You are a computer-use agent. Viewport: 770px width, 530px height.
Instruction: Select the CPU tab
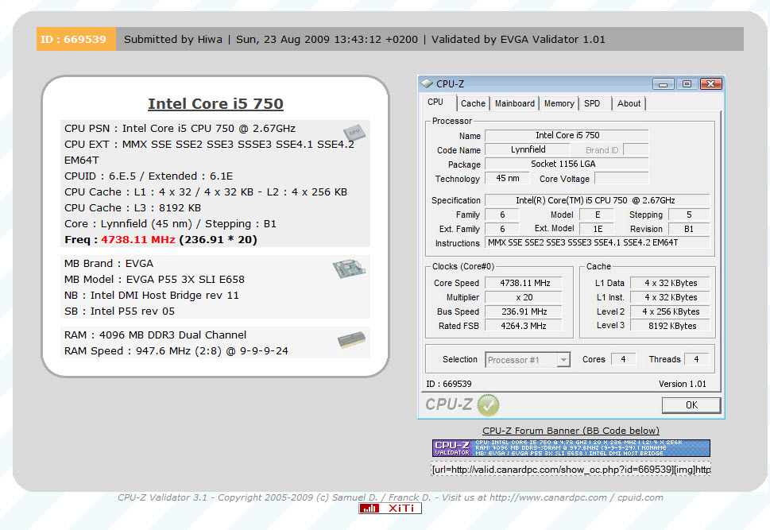click(435, 103)
